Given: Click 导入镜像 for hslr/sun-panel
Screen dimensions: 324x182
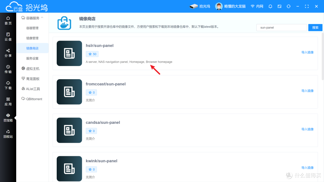Looking at the screenshot, I should click(x=307, y=52).
